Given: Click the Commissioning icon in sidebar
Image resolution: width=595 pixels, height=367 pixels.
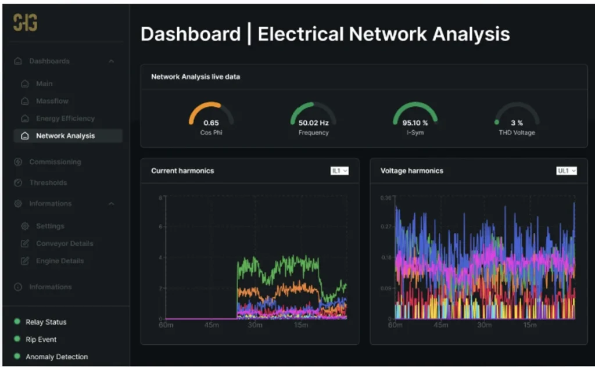Looking at the screenshot, I should point(18,162).
